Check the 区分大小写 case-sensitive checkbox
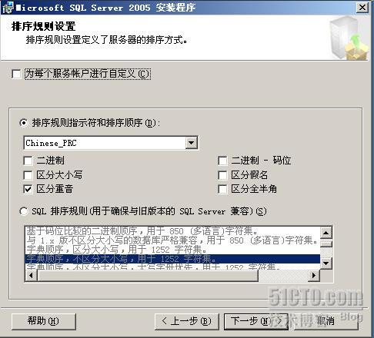The height and width of the screenshot is (338, 374). click(28, 175)
